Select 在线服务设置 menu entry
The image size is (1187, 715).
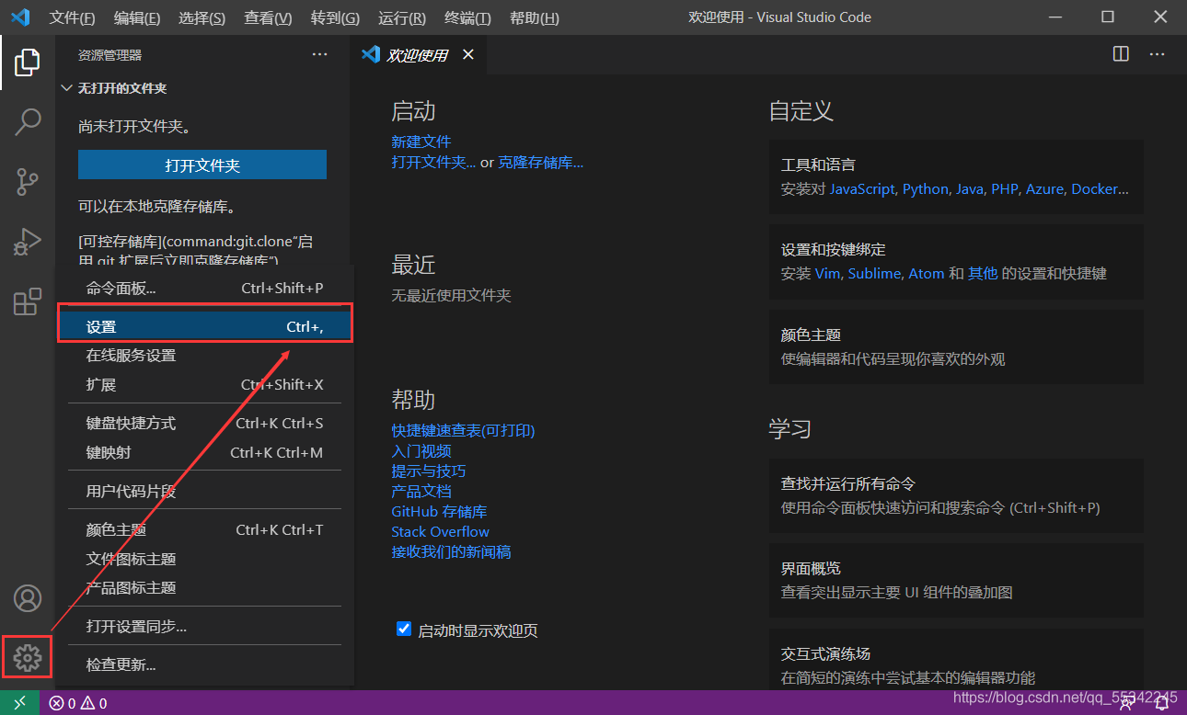pyautogui.click(x=204, y=356)
